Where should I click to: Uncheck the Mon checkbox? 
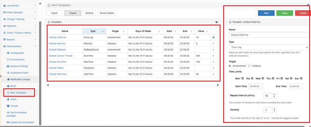(x=242, y=78)
